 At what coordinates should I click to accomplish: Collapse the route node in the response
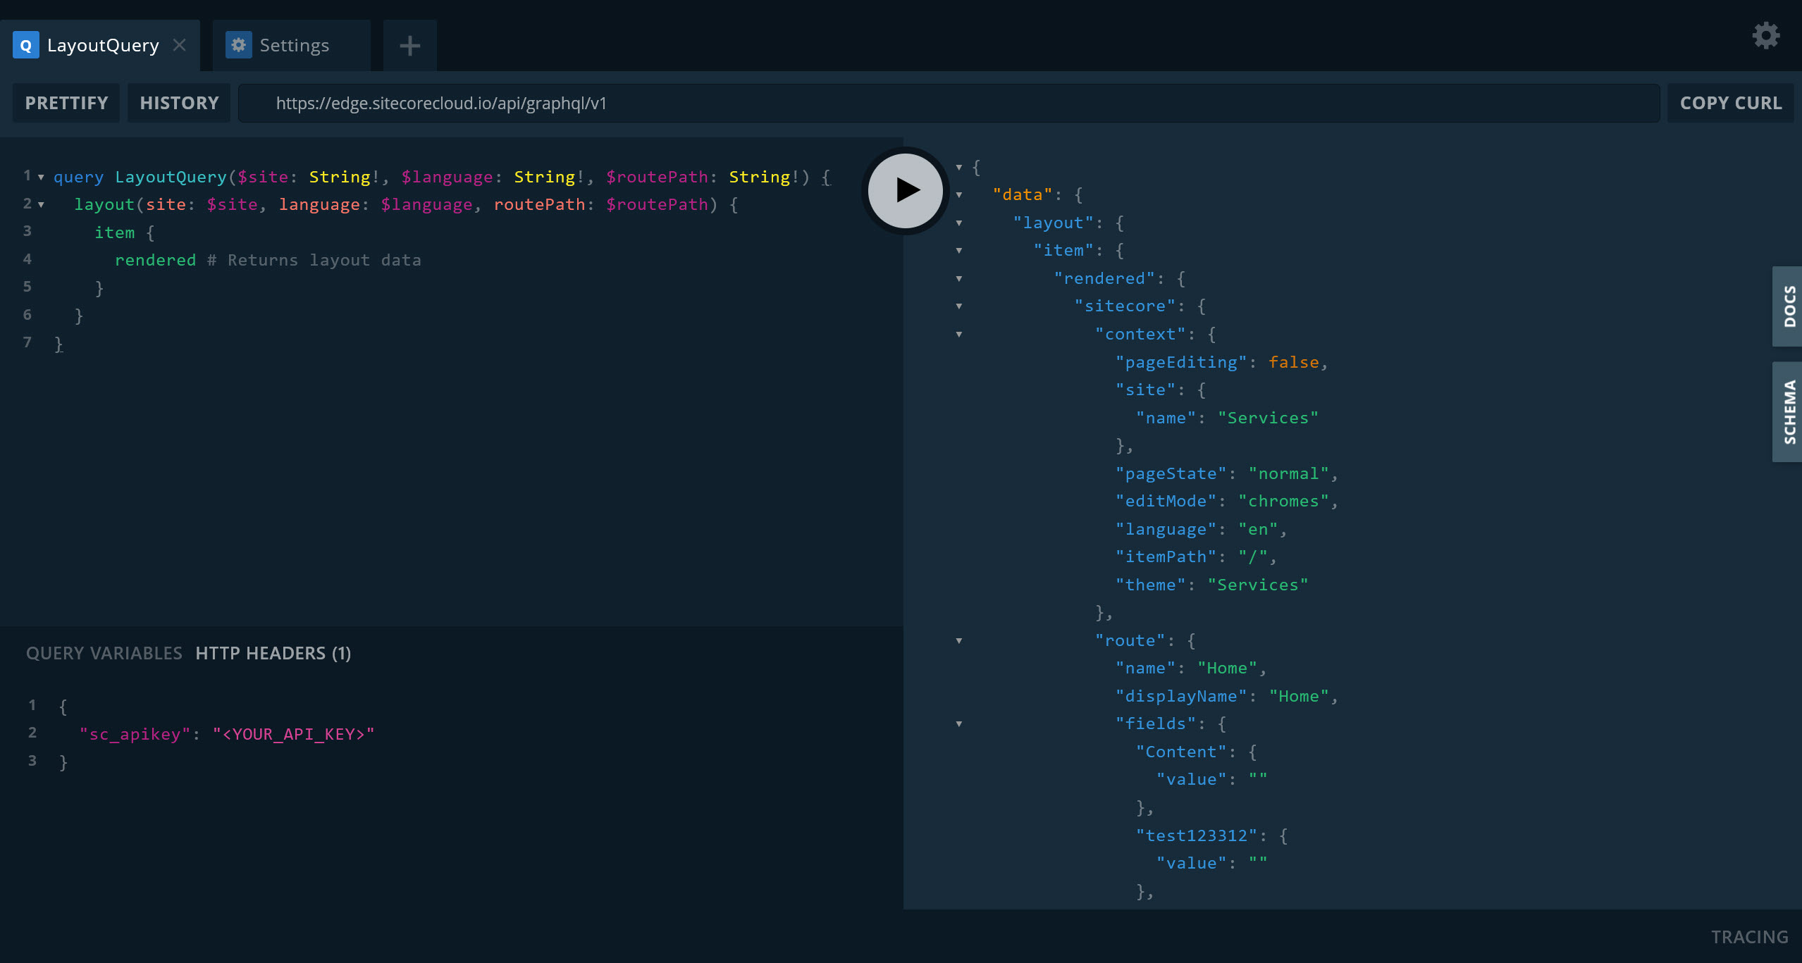[x=958, y=640]
